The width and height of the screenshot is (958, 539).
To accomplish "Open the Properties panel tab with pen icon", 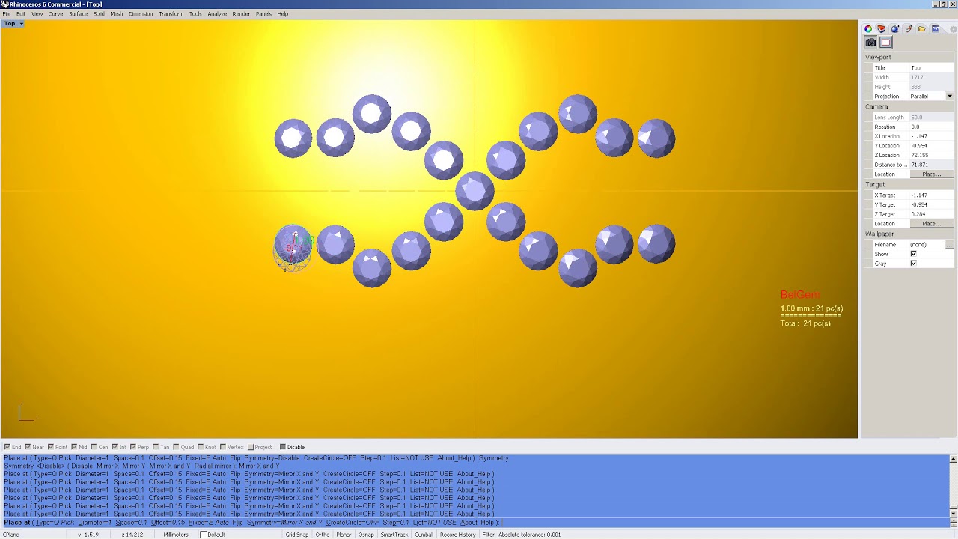I will click(909, 29).
